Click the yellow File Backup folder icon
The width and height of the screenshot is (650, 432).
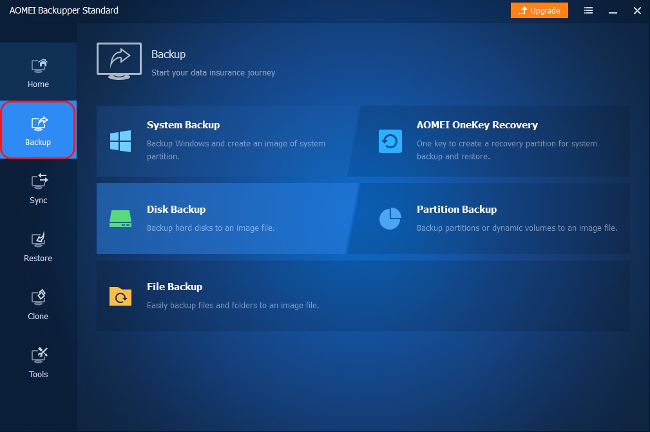coord(120,297)
